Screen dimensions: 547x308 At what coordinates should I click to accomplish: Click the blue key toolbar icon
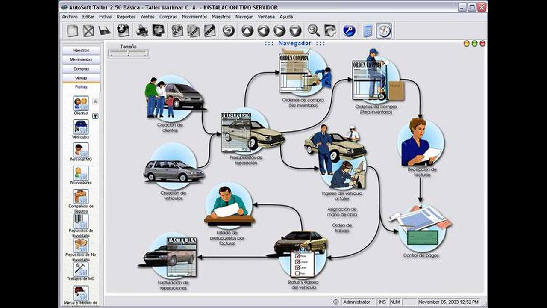click(x=349, y=30)
